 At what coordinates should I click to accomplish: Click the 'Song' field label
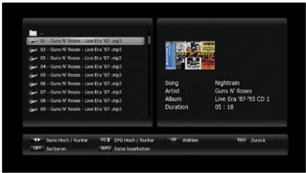pyautogui.click(x=172, y=83)
